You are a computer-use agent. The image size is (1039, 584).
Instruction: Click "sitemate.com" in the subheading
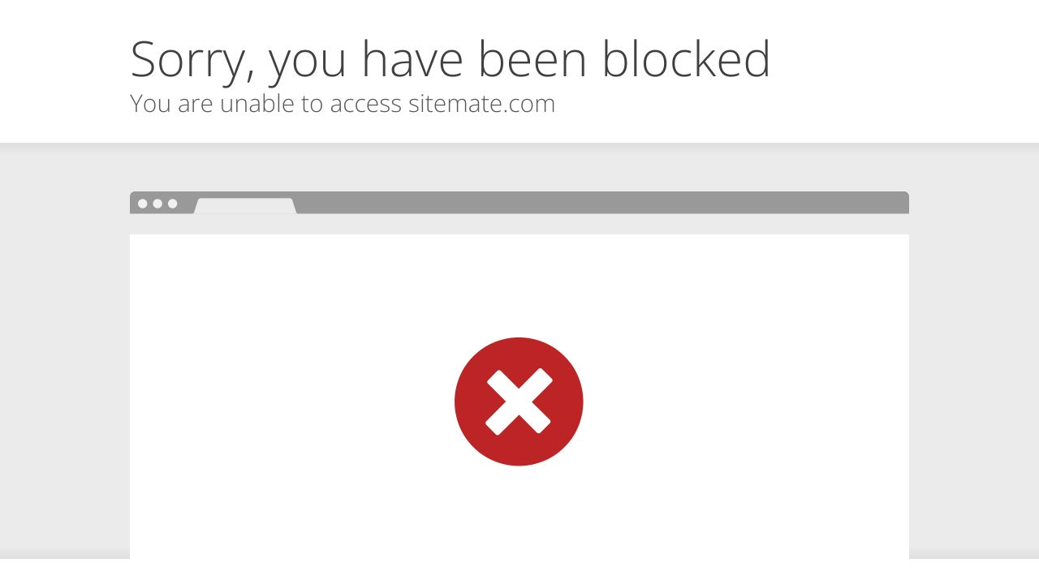tap(481, 104)
